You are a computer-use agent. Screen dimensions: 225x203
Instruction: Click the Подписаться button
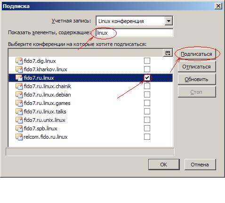pyautogui.click(x=197, y=54)
